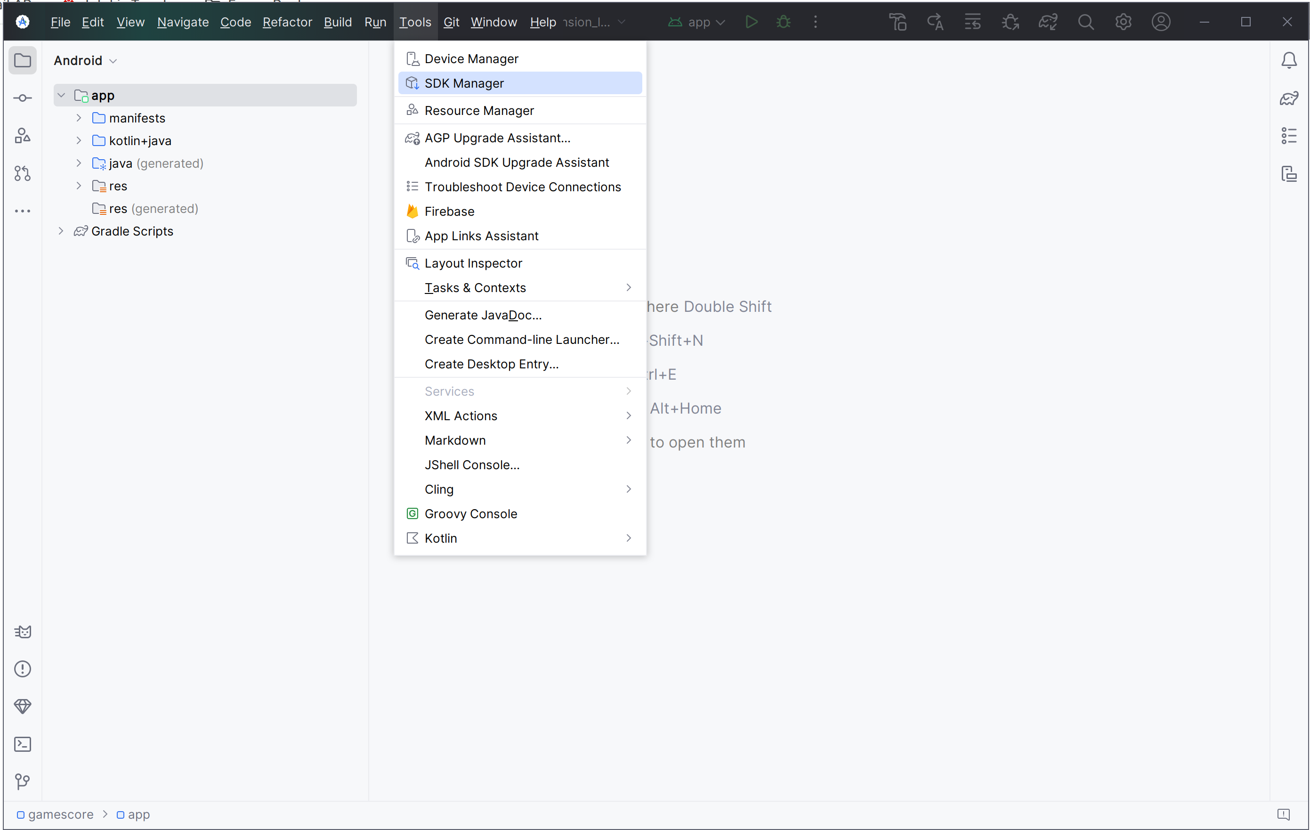Open Tasks & Contexts submenu

click(519, 287)
